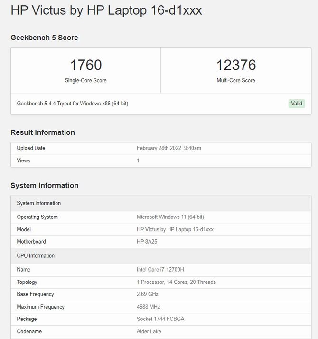The width and height of the screenshot is (318, 339).
Task: Click the Base Frequency value 2.69 GHz
Action: 149,294
